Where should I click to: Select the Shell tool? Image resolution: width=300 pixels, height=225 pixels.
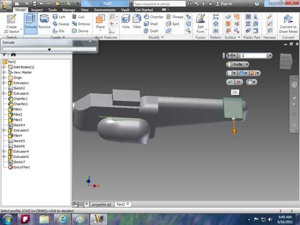tap(151, 24)
